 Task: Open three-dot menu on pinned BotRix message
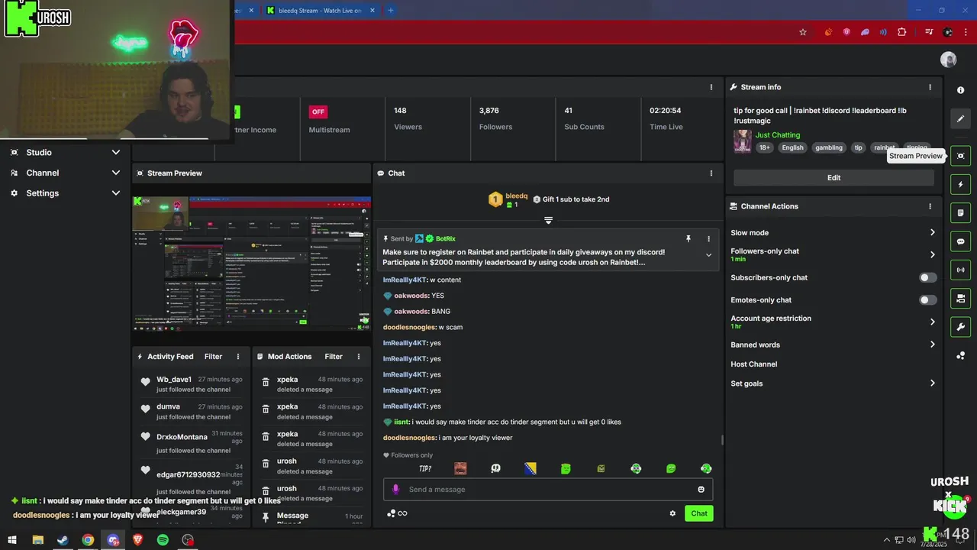click(708, 239)
